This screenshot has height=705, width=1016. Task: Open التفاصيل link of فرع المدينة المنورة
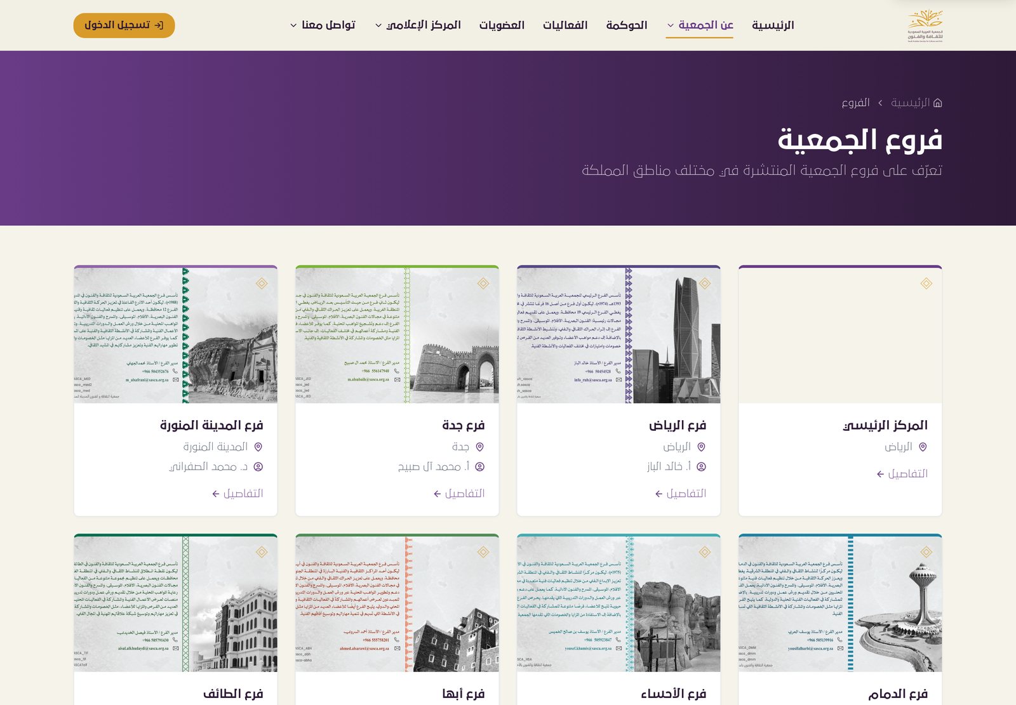point(237,494)
